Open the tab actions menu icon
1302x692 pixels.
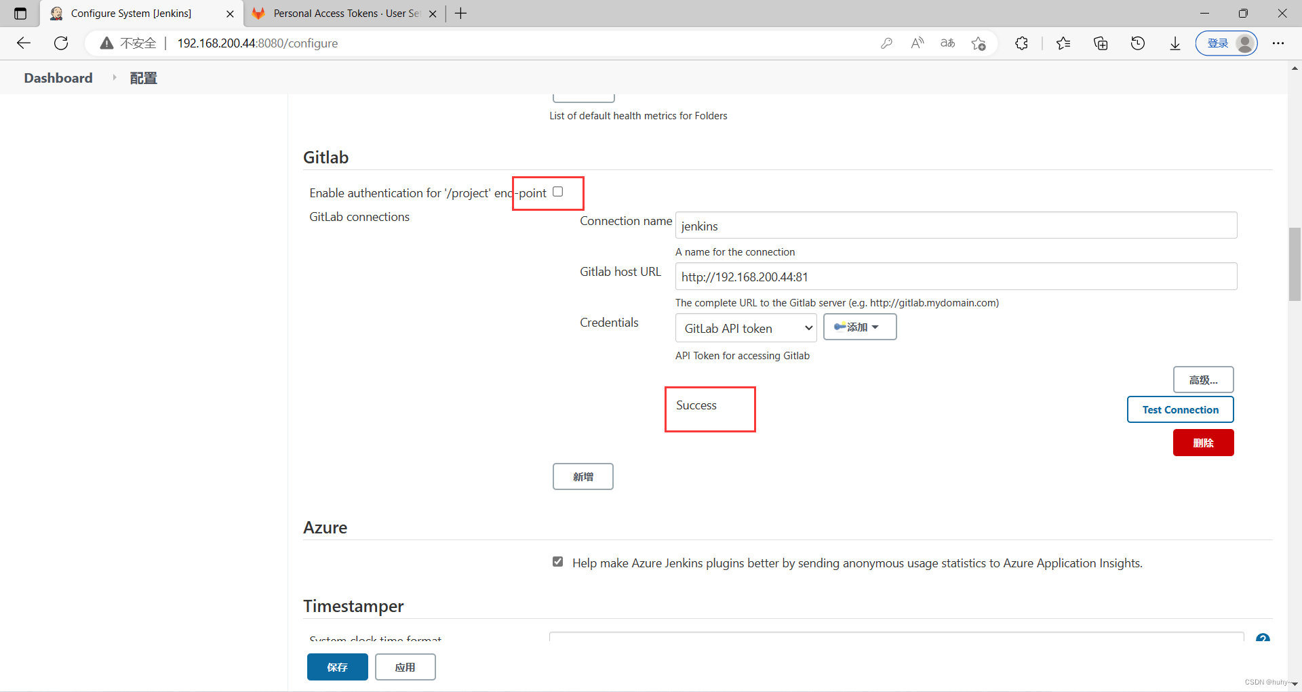(20, 14)
